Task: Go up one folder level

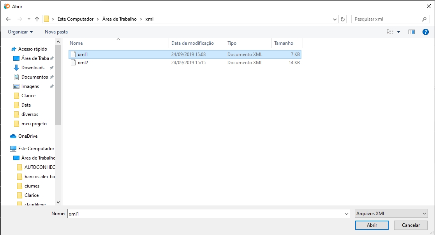Action: point(37,18)
